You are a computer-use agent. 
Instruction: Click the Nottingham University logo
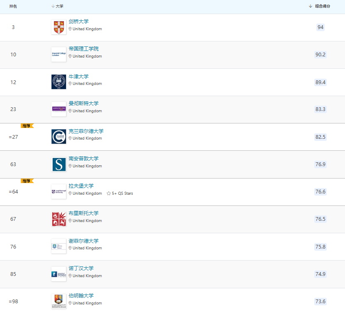59,274
